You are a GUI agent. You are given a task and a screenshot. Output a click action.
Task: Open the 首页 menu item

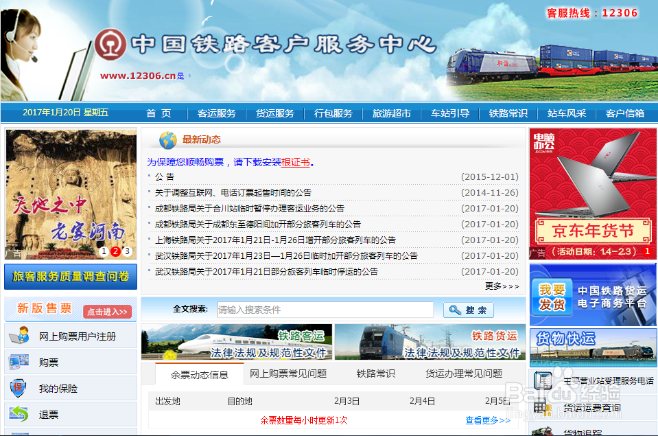click(158, 113)
